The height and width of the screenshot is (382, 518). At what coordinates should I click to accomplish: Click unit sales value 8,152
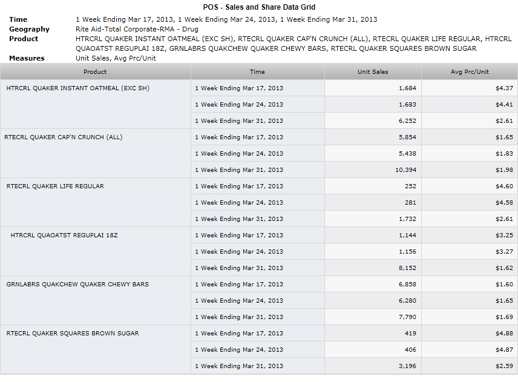[x=407, y=268]
